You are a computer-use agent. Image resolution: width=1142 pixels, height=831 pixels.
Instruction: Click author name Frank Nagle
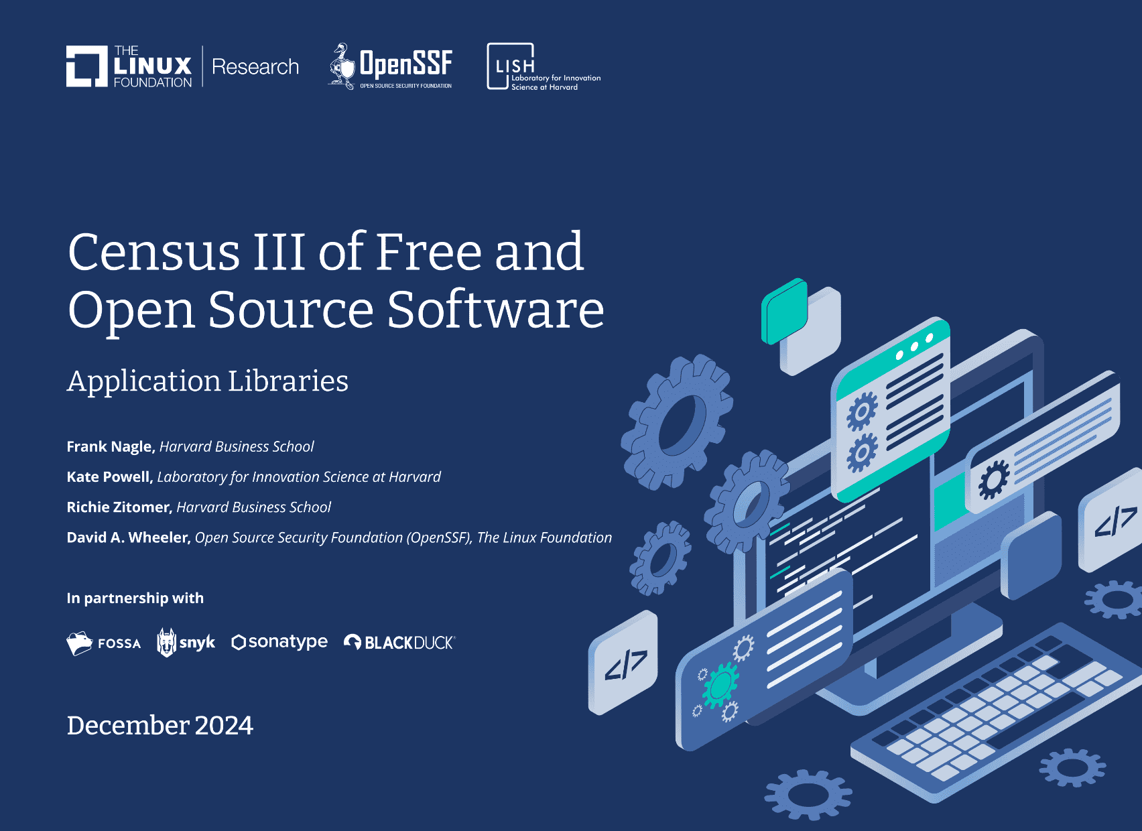[111, 447]
